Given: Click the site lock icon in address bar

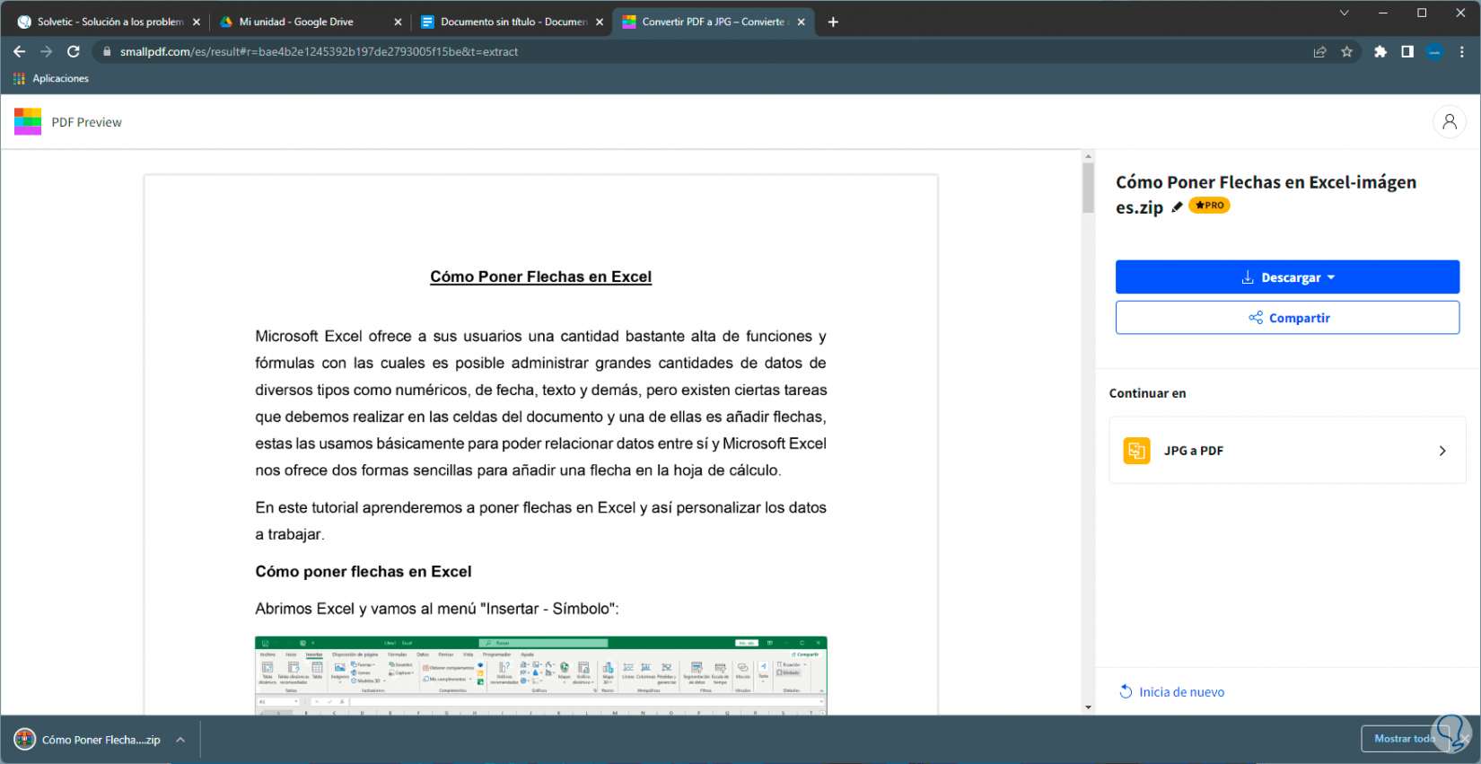Looking at the screenshot, I should pyautogui.click(x=107, y=52).
